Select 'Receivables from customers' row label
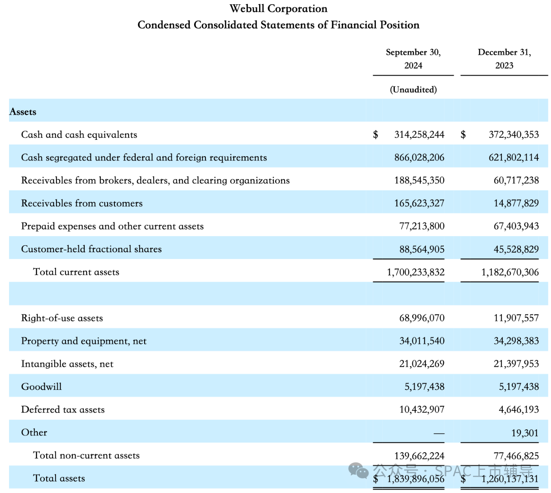Viewport: 551px width, 493px height. 82,203
